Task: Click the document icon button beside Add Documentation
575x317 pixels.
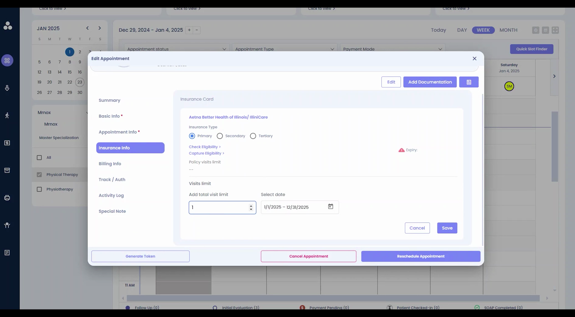Action: pos(469,82)
